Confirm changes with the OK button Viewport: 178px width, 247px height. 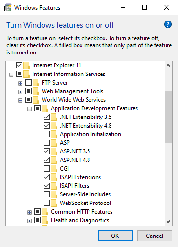coord(115,236)
